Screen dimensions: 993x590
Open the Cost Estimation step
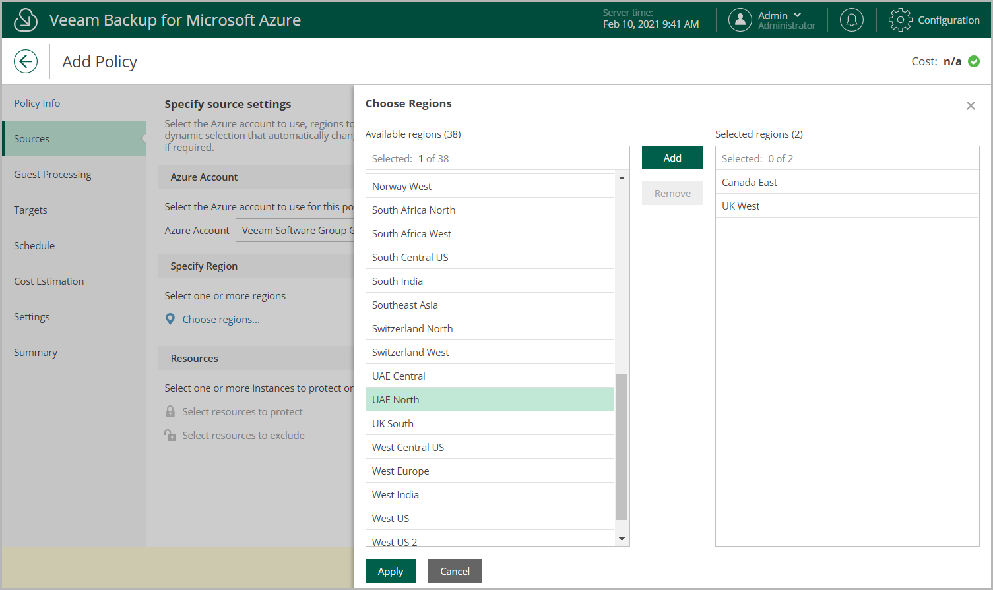coord(49,281)
